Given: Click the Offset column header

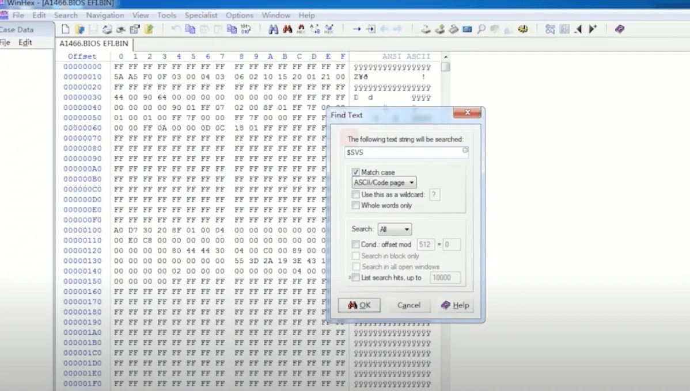Looking at the screenshot, I should pyautogui.click(x=82, y=56).
